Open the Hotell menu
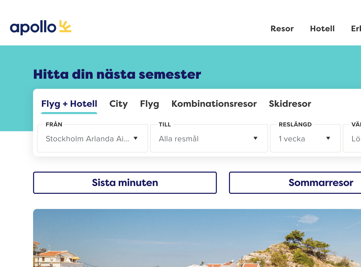Image resolution: width=361 pixels, height=267 pixels. tap(322, 29)
